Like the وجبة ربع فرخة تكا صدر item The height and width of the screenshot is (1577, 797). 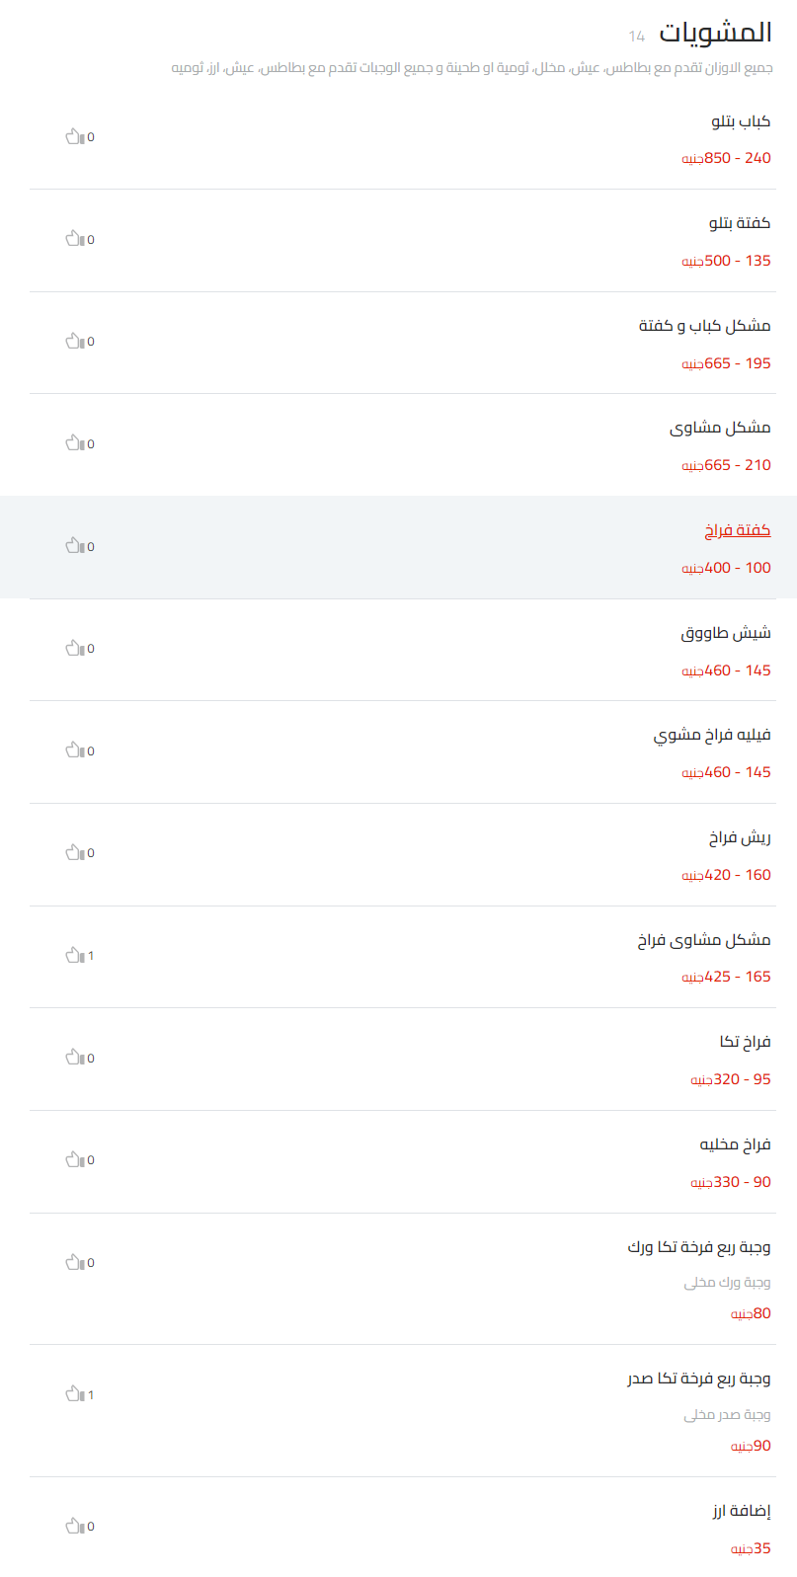click(76, 1395)
